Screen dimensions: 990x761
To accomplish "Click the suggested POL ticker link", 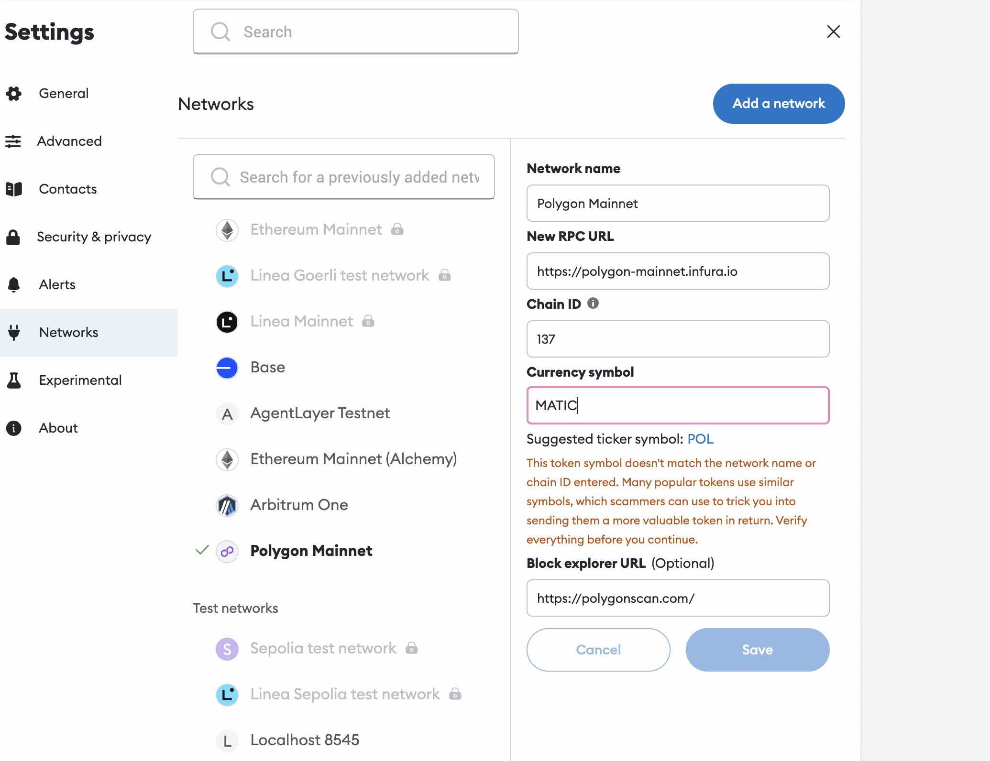I will 700,439.
